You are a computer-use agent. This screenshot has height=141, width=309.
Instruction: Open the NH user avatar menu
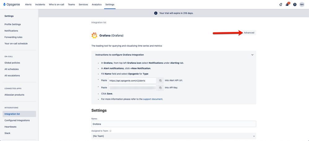point(302,5)
